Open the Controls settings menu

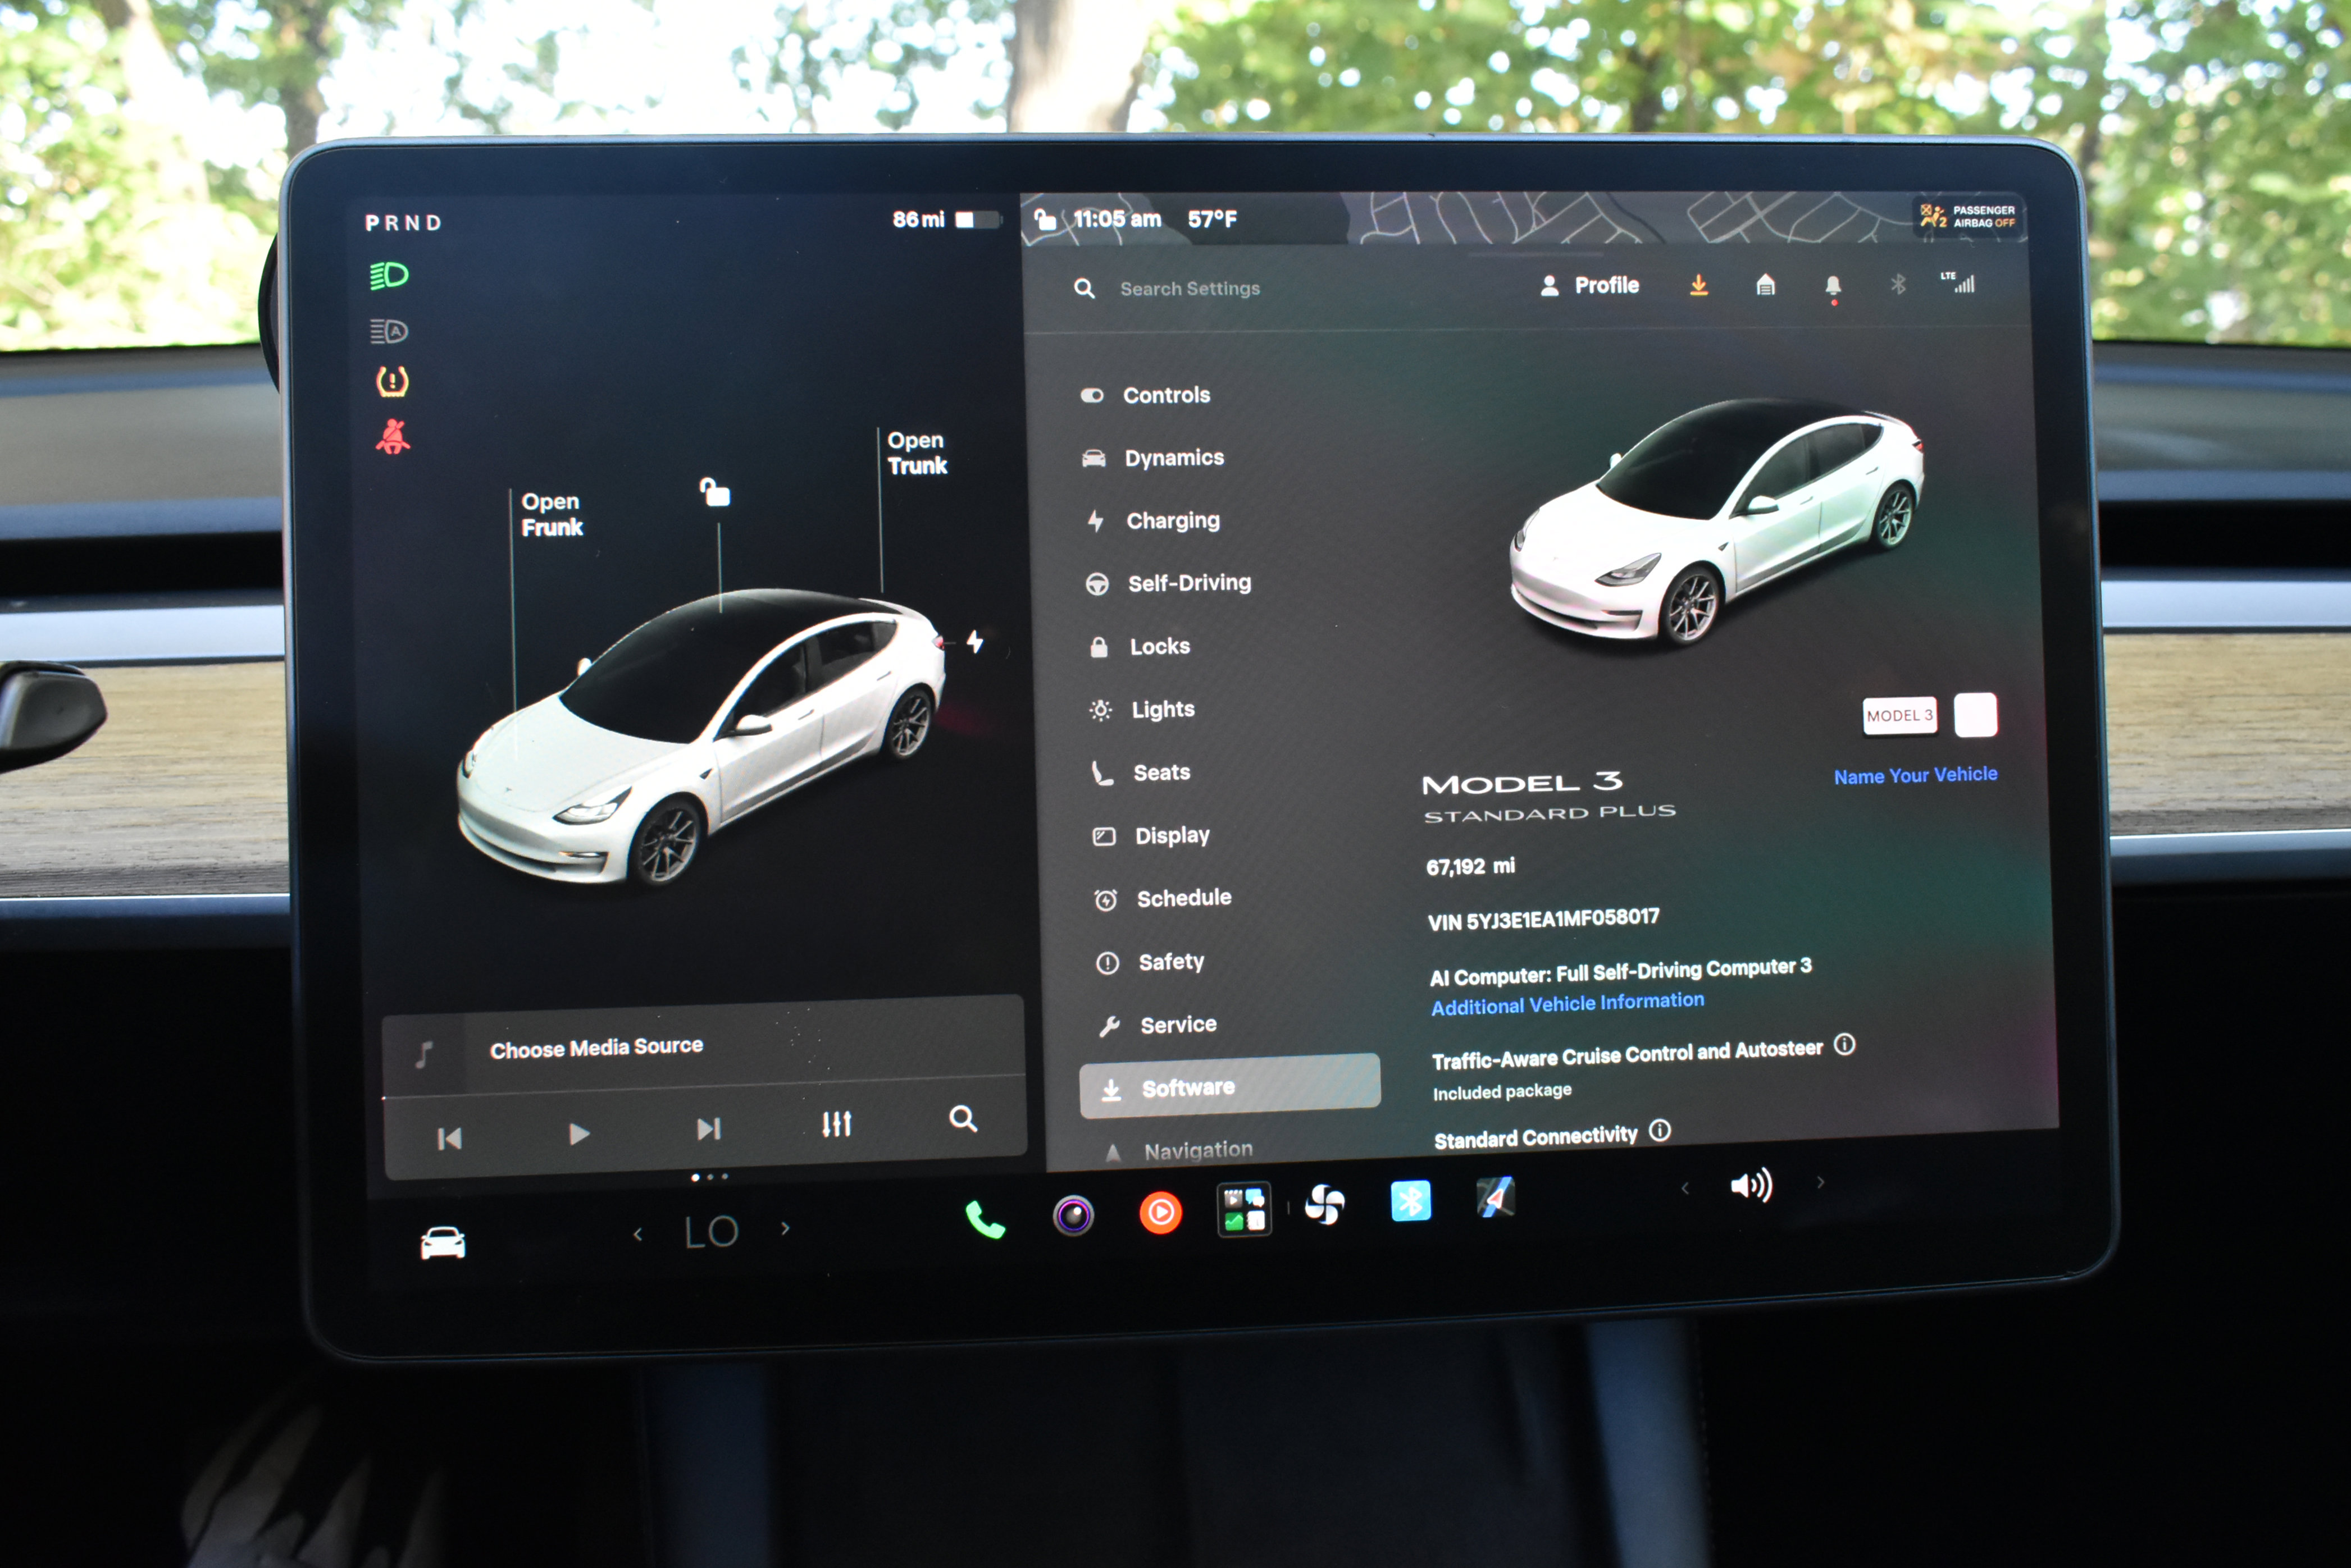coord(1146,395)
